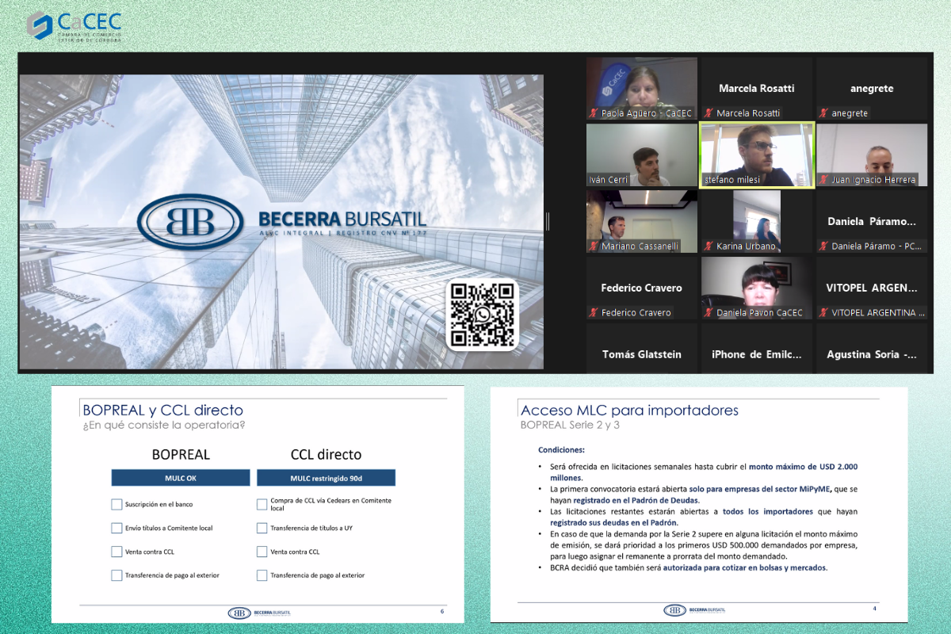
Task: Click the 'BECERRA BURSATIL' wordmark on main slide
Action: point(342,219)
